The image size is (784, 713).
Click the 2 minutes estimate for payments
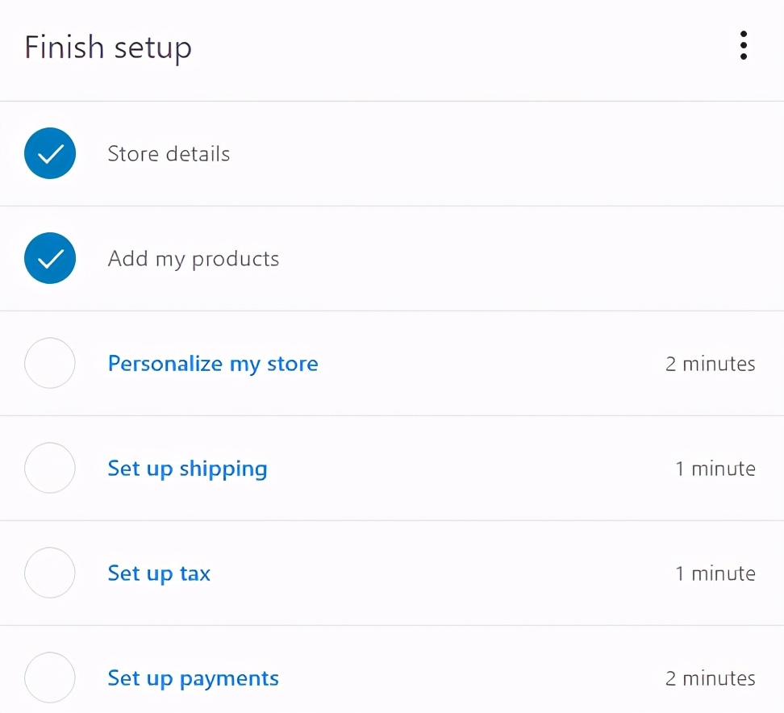coord(710,678)
